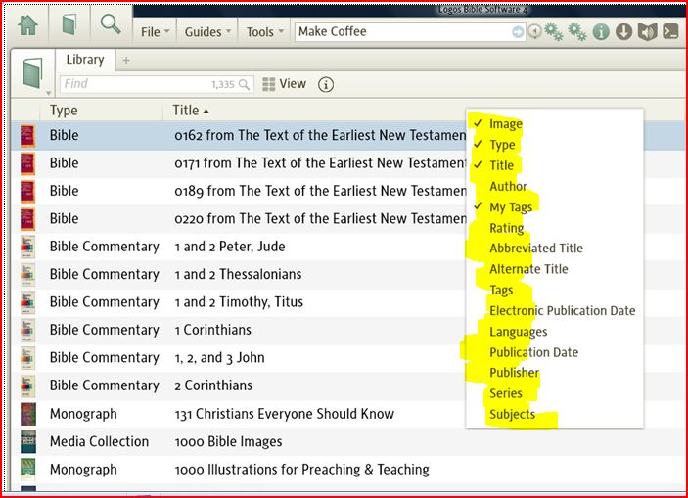
Task: Click the command prompt icon
Action: [x=670, y=31]
